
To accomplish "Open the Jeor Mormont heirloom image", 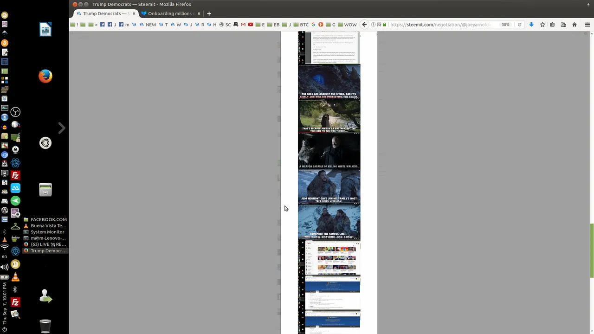I will (329, 186).
